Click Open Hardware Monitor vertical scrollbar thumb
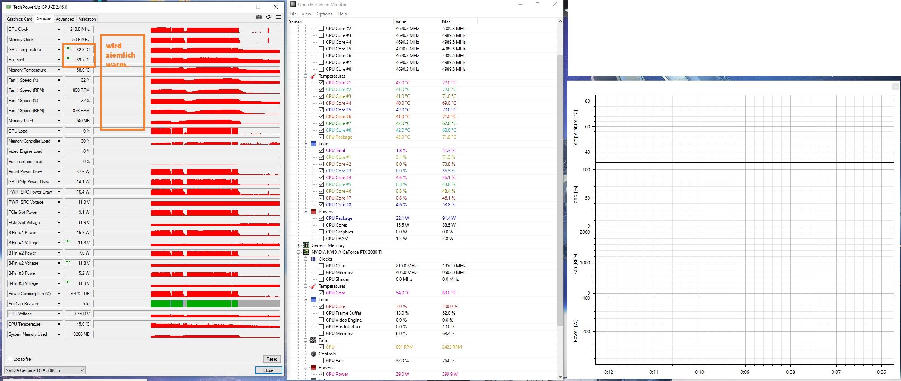Screen dimensions: 901x381 click(x=560, y=190)
